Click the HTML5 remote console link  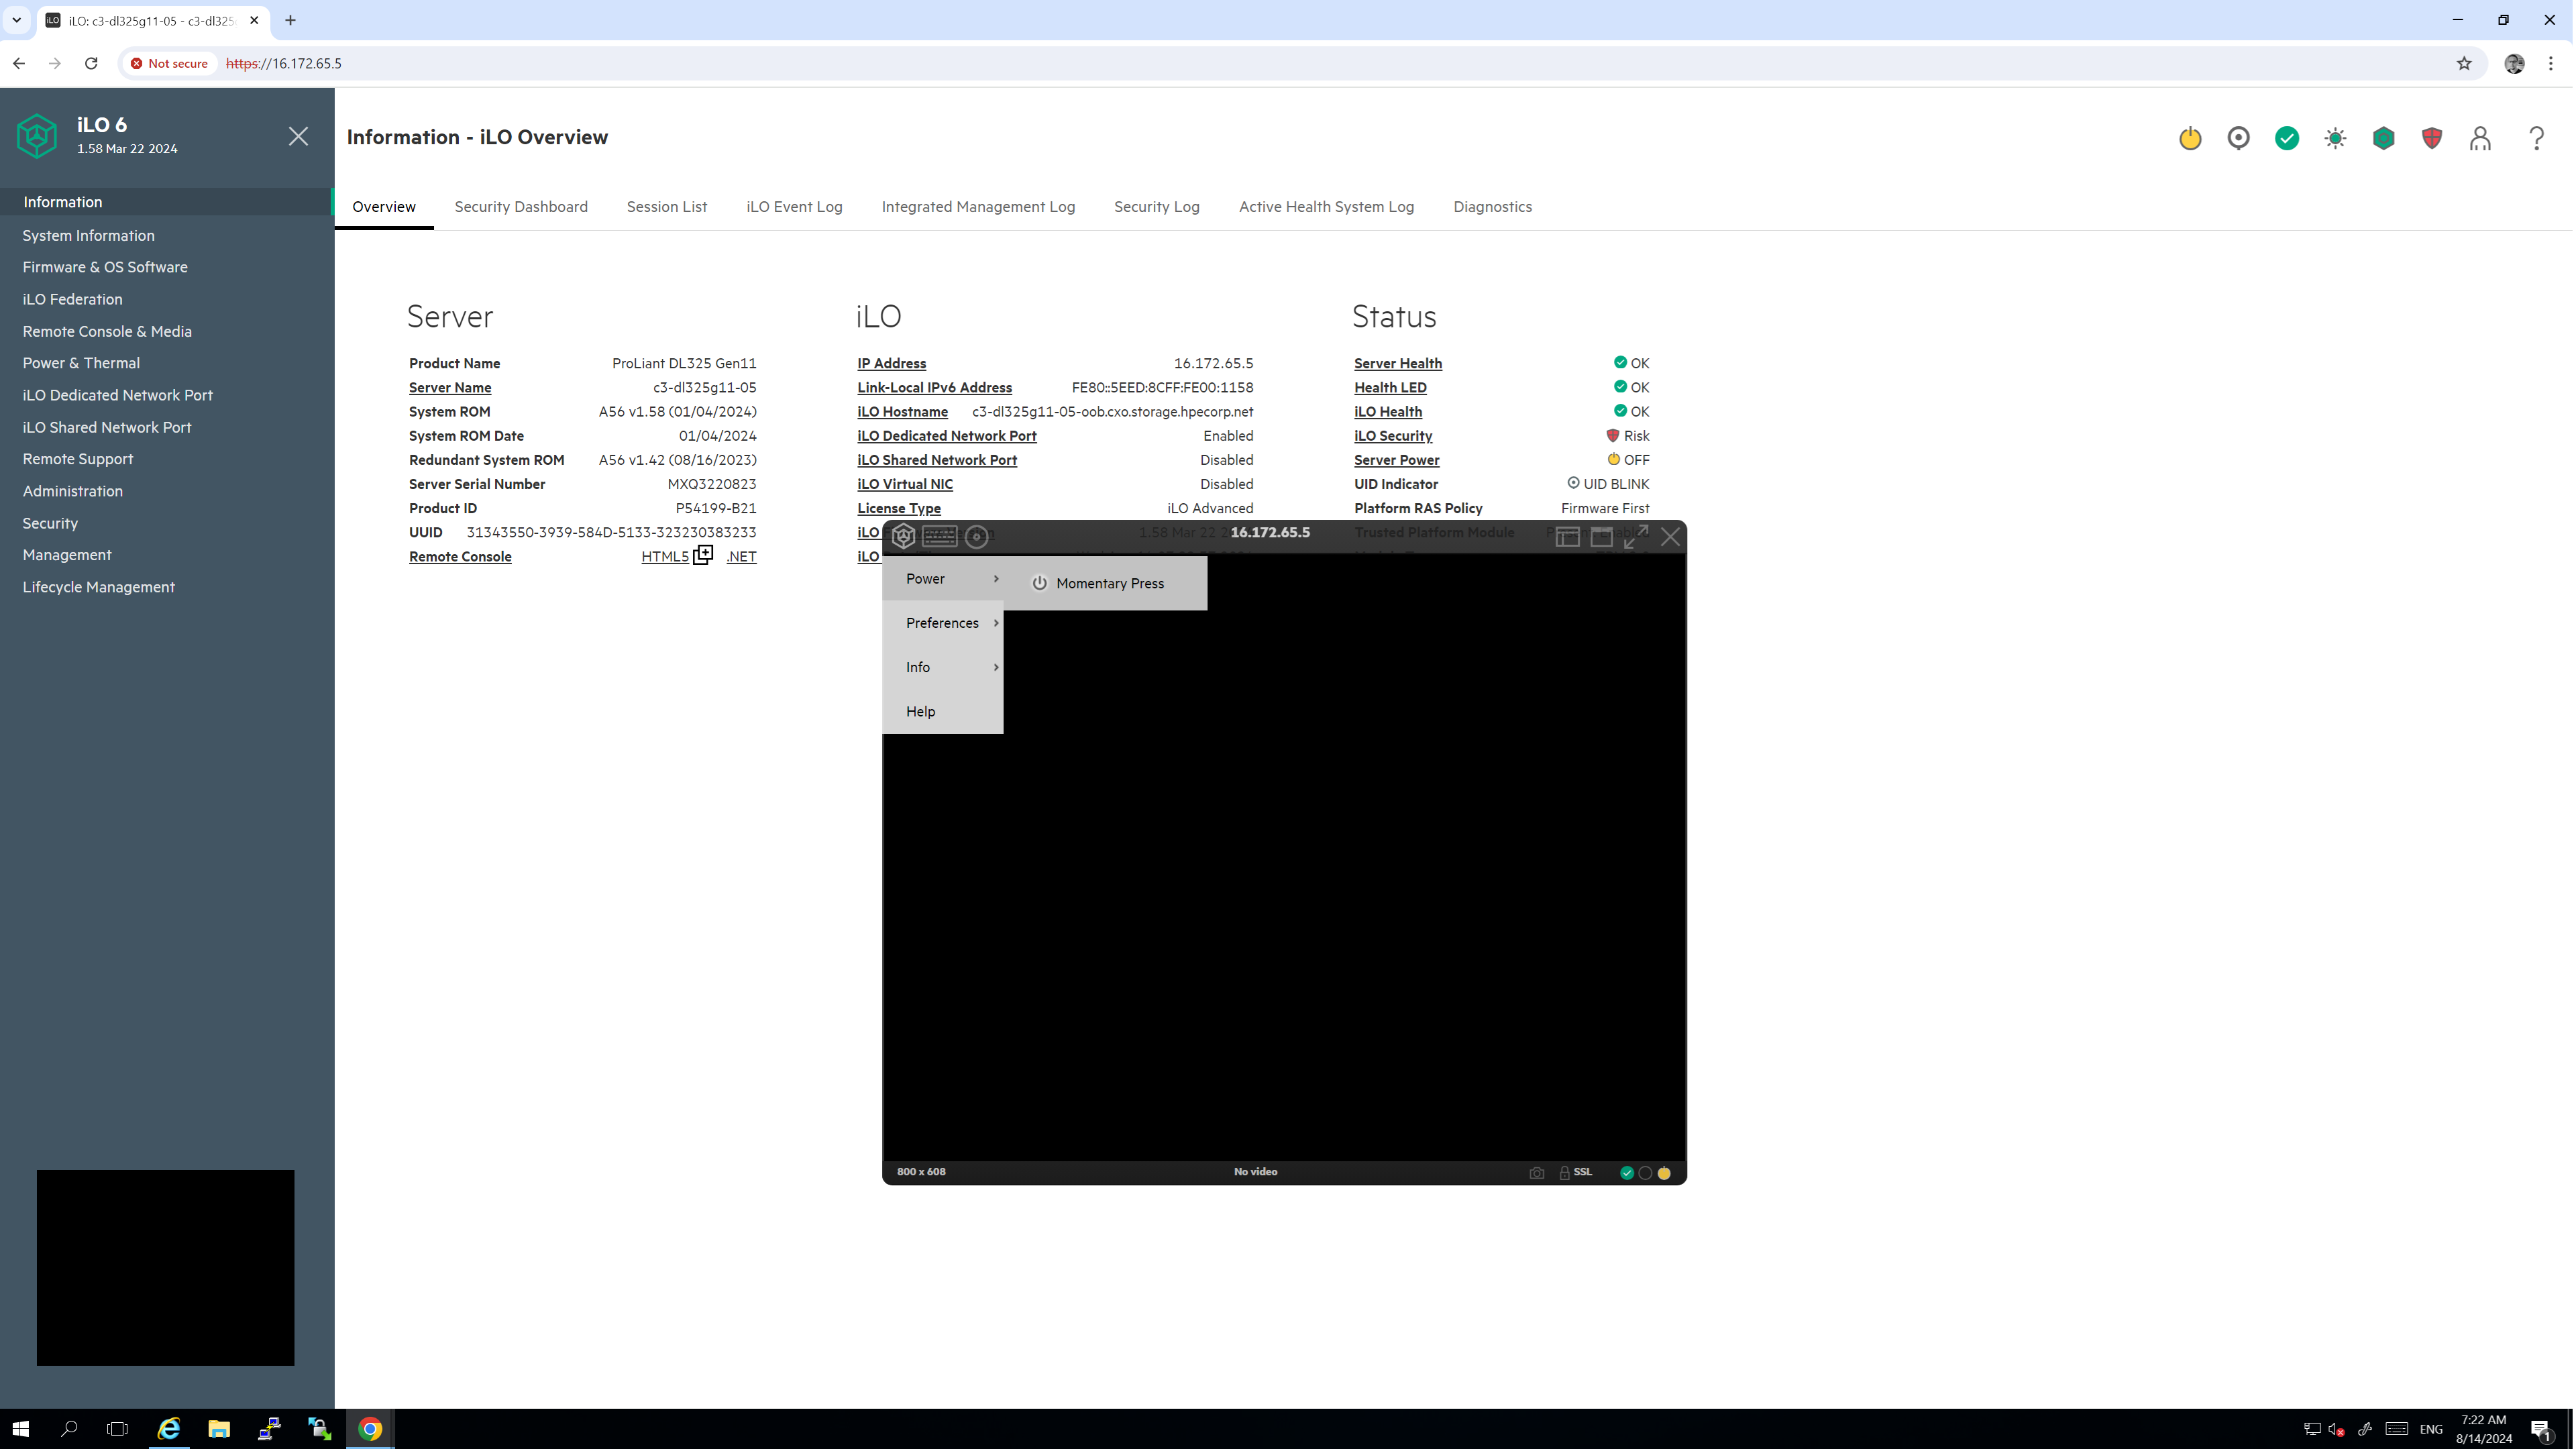point(665,557)
